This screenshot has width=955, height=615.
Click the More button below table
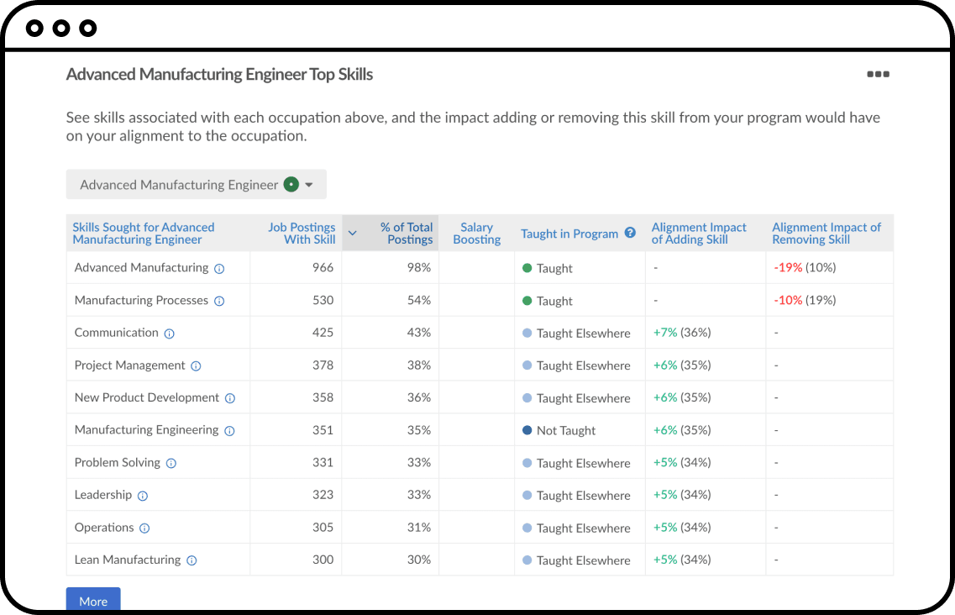click(93, 601)
